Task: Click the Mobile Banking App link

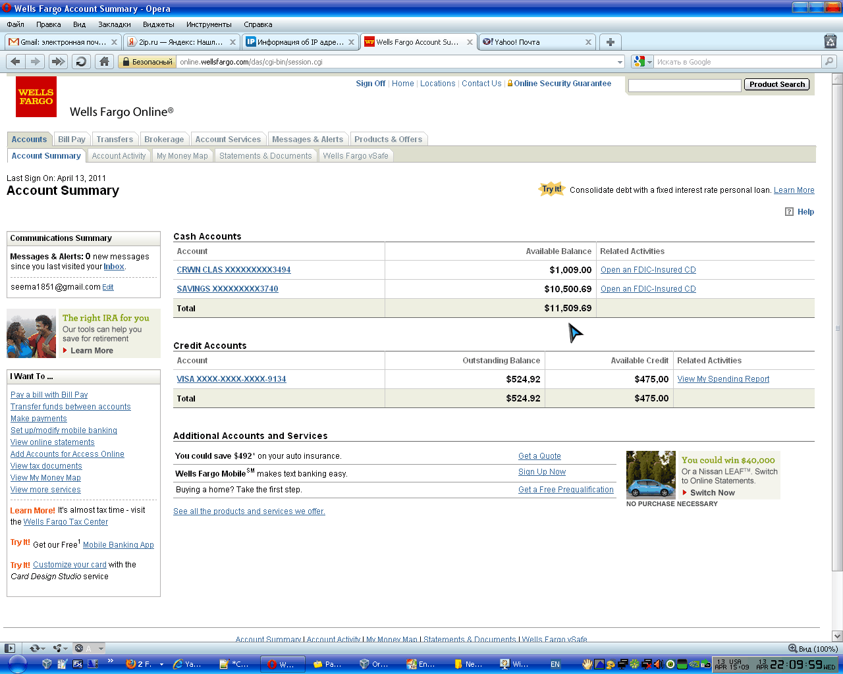Action: coord(119,545)
